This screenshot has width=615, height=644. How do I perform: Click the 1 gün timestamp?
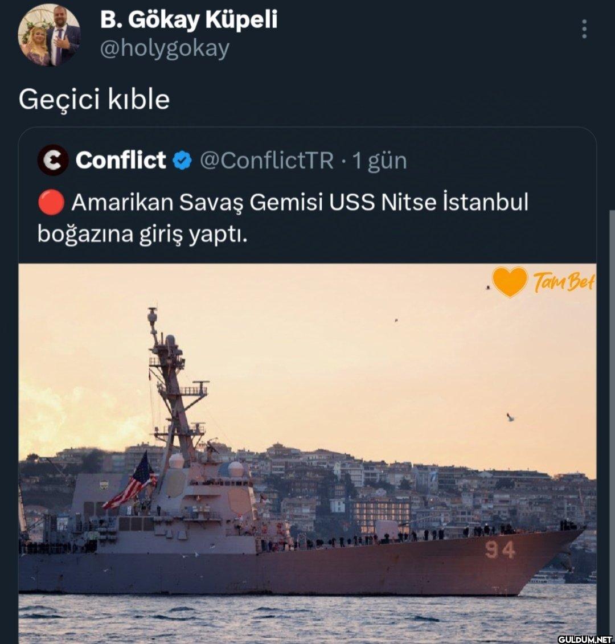pyautogui.click(x=380, y=161)
